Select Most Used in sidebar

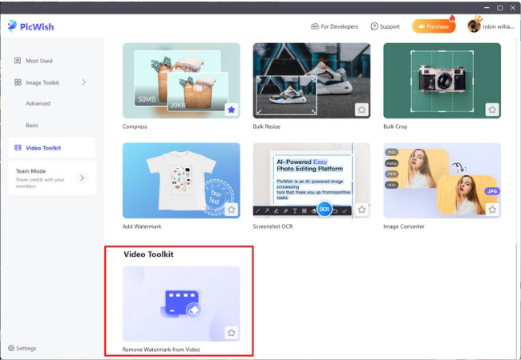[x=38, y=61]
